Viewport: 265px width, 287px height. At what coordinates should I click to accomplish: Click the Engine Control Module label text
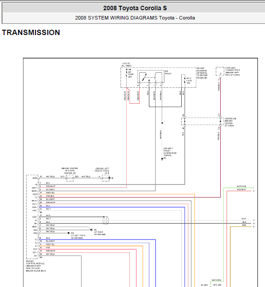[35, 266]
